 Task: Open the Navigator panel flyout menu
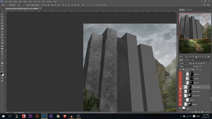210,10
